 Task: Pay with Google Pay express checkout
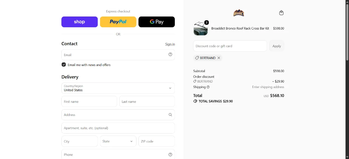156,22
